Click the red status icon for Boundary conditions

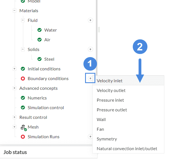(x=23, y=79)
